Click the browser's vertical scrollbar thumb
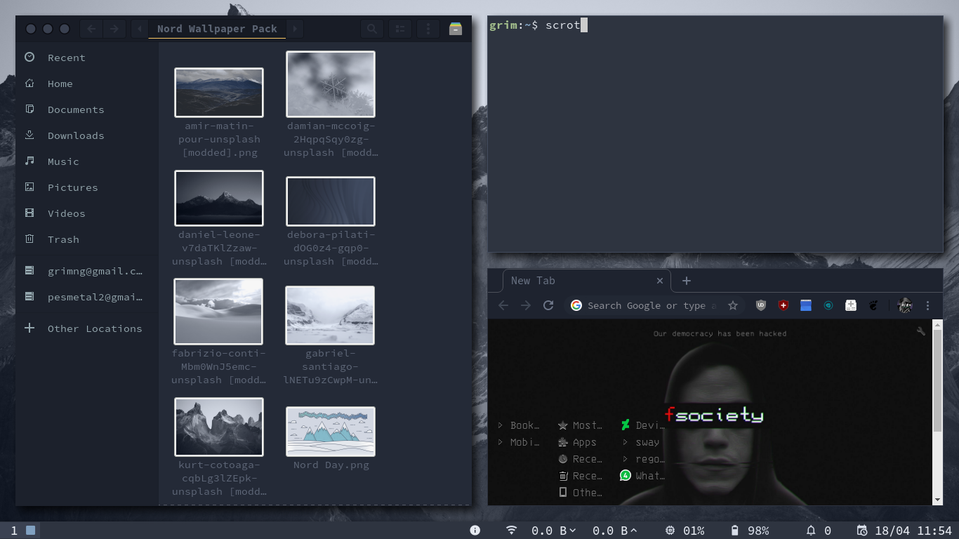This screenshot has height=539, width=959. click(937, 381)
